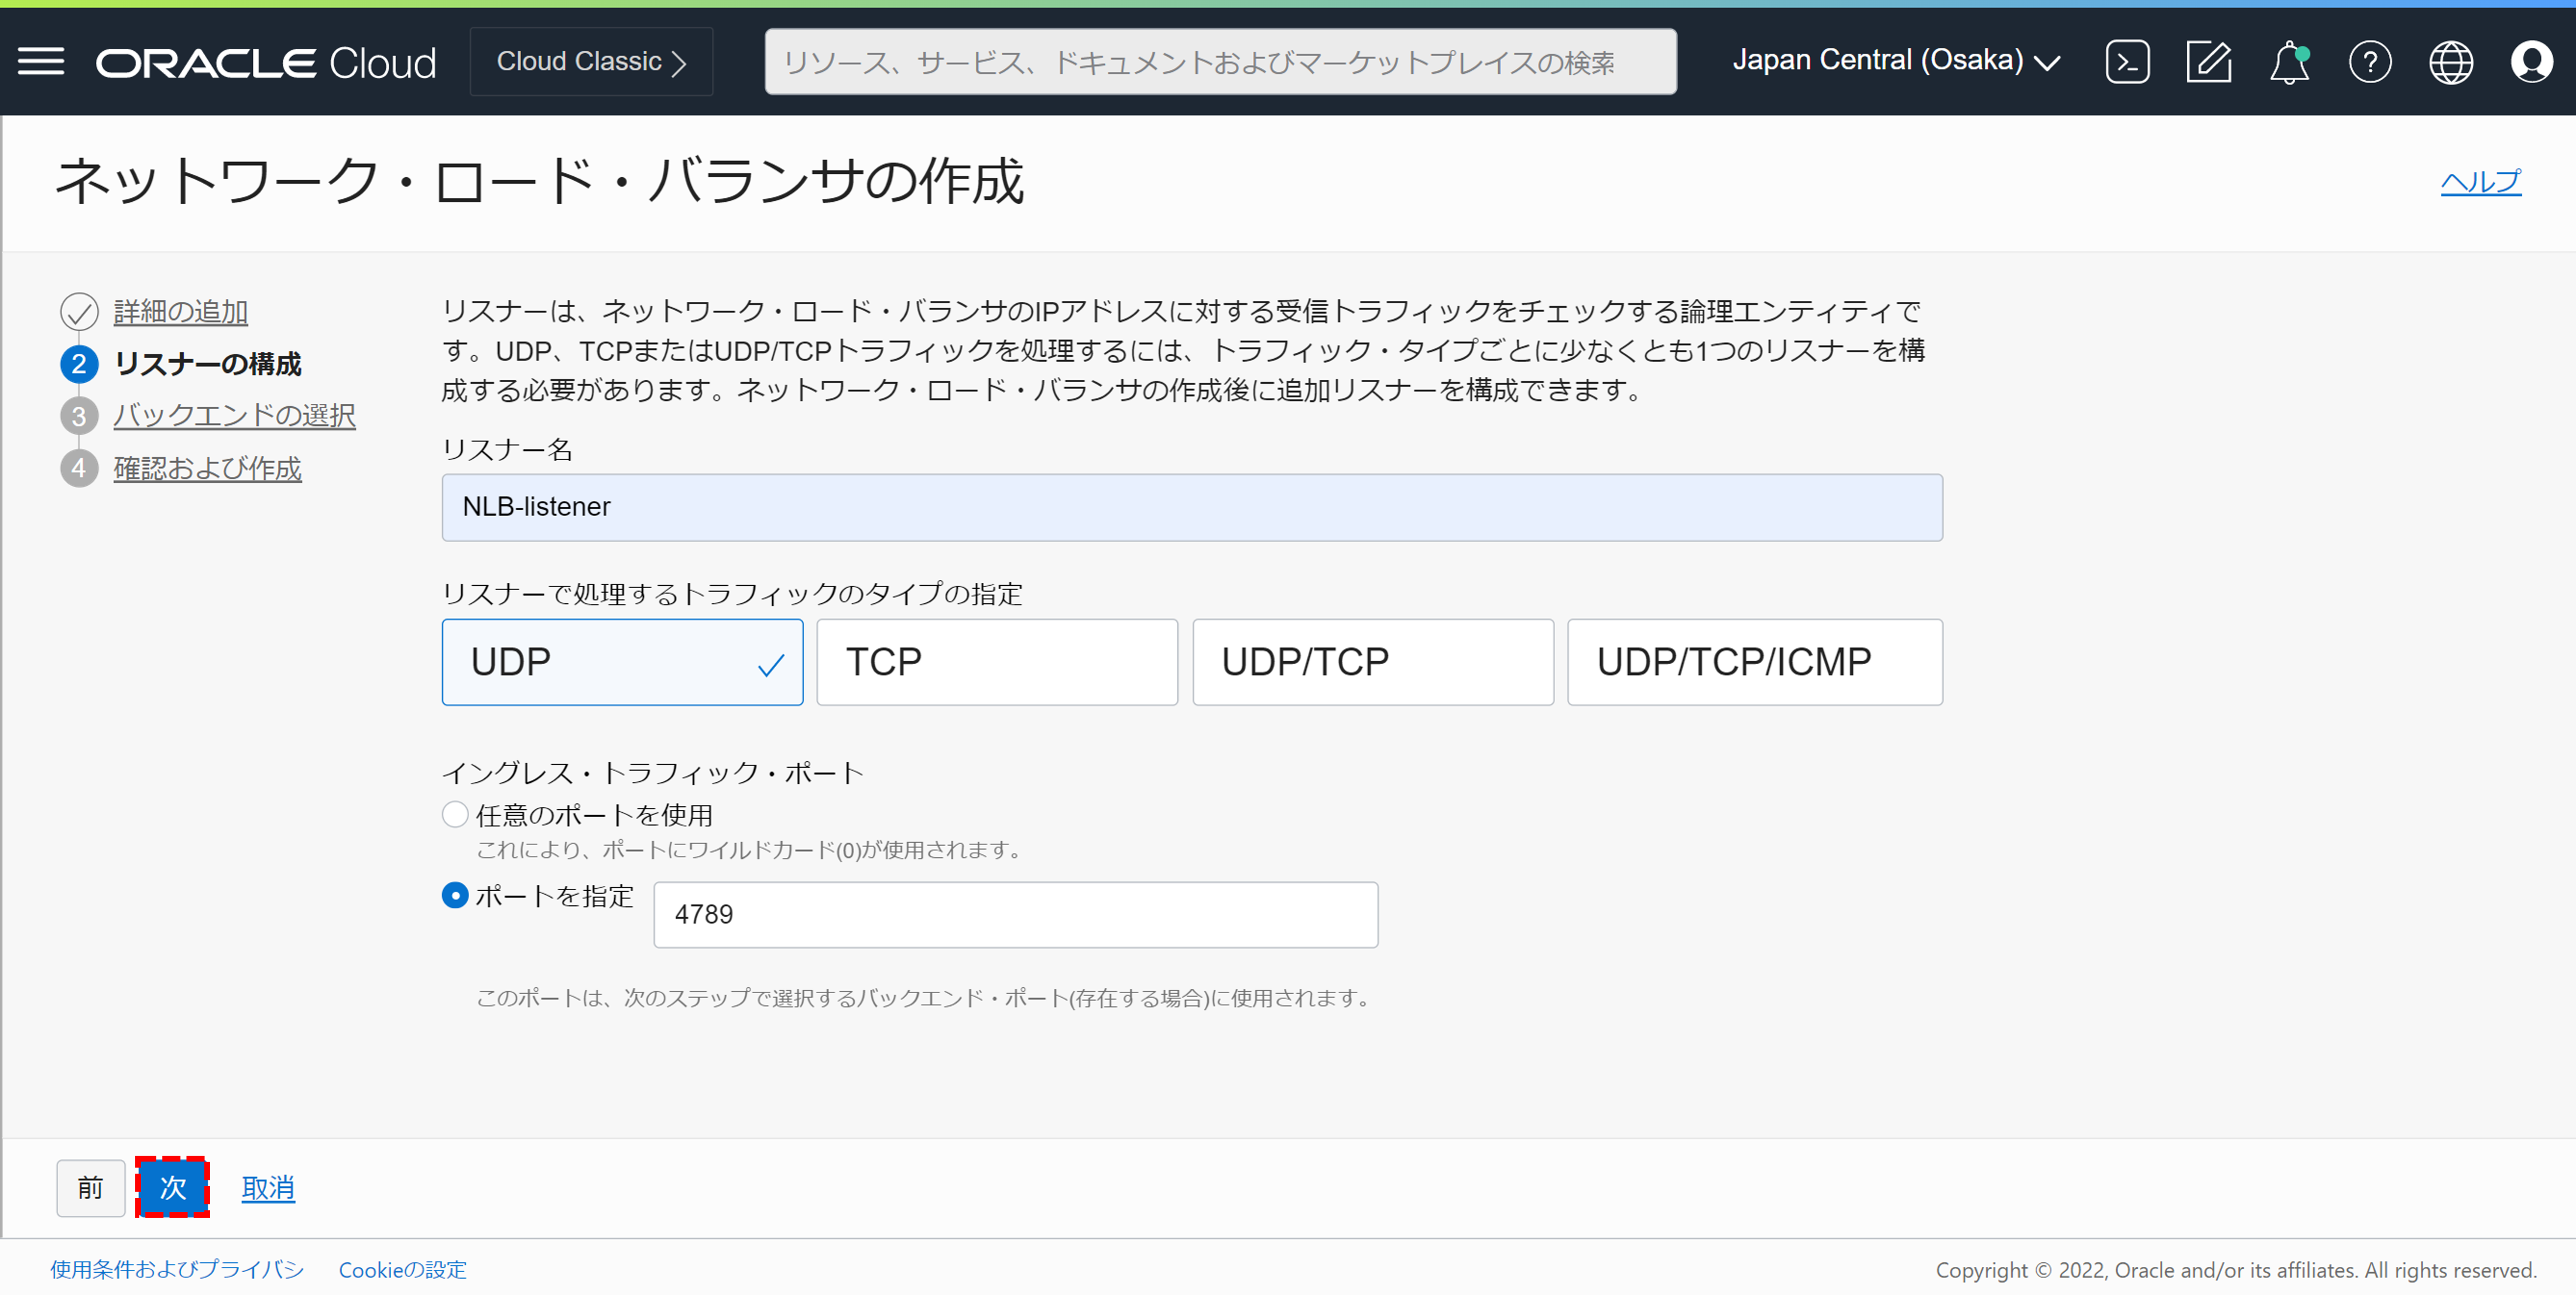Open the notifications bell
Viewport: 2576px width, 1295px height.
click(x=2289, y=62)
